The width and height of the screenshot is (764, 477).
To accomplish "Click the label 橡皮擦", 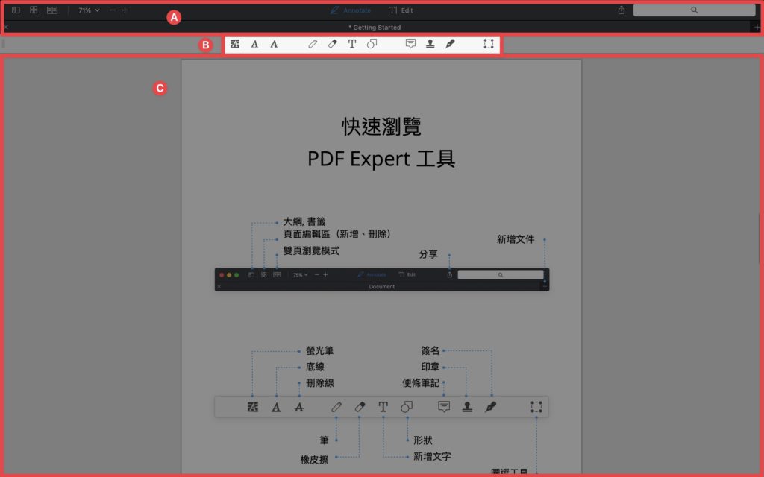I will (x=314, y=459).
